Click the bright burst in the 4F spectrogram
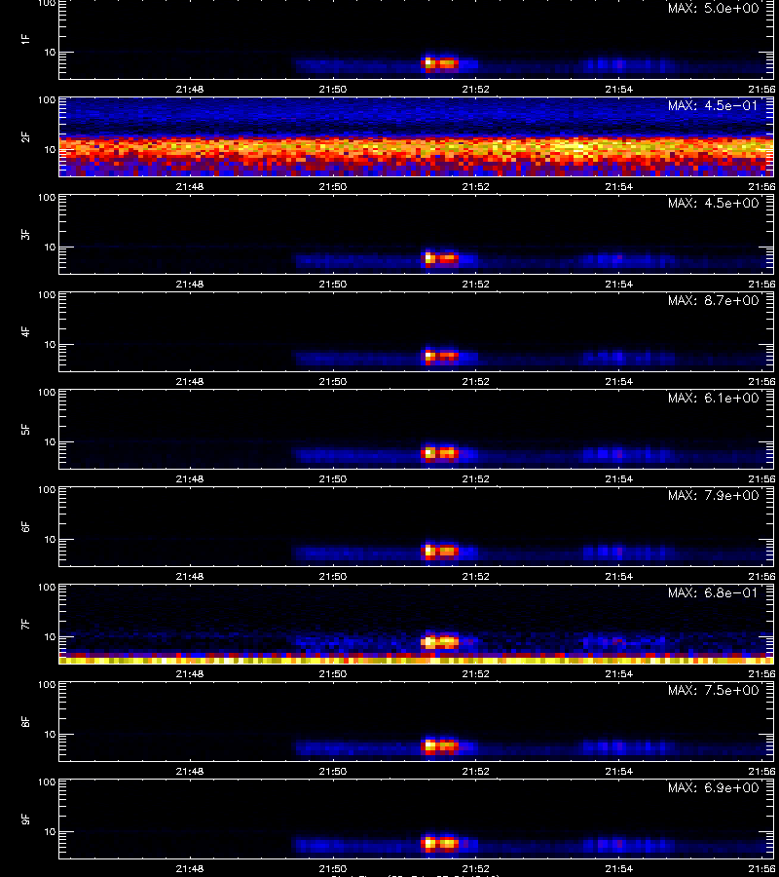 (x=440, y=356)
